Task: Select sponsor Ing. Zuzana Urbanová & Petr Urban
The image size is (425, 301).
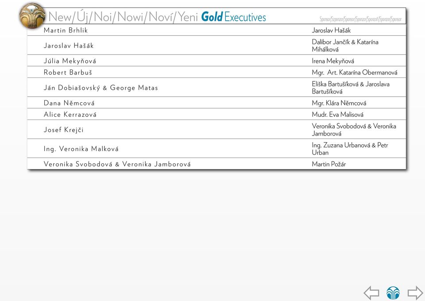Action: (x=350, y=149)
